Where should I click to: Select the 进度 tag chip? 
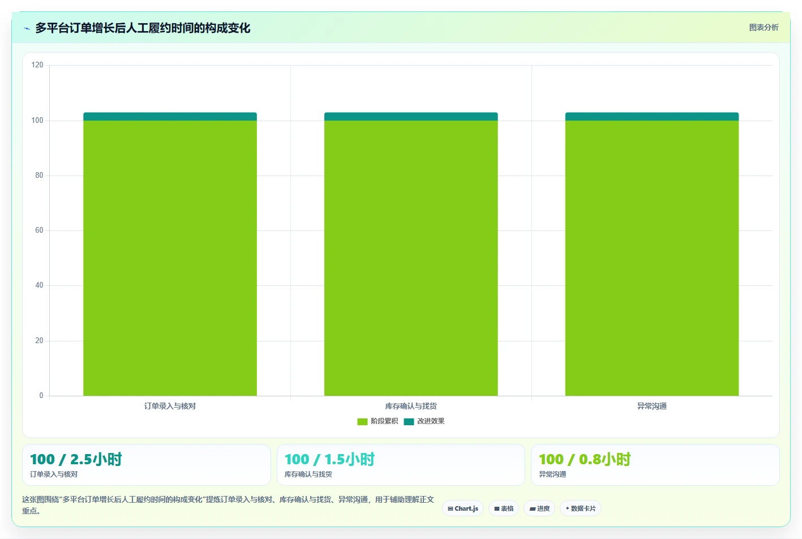(x=539, y=508)
